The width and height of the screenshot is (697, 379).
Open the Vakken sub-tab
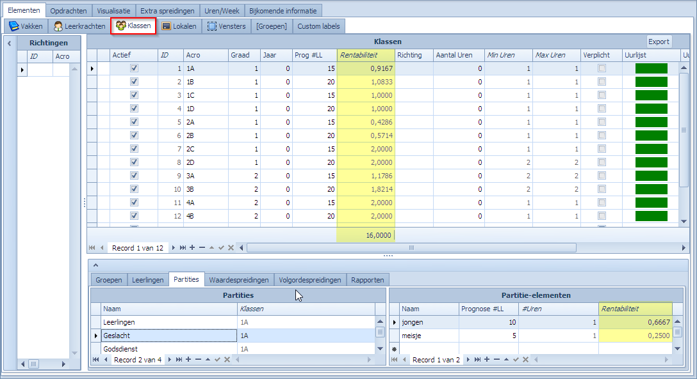click(x=26, y=26)
